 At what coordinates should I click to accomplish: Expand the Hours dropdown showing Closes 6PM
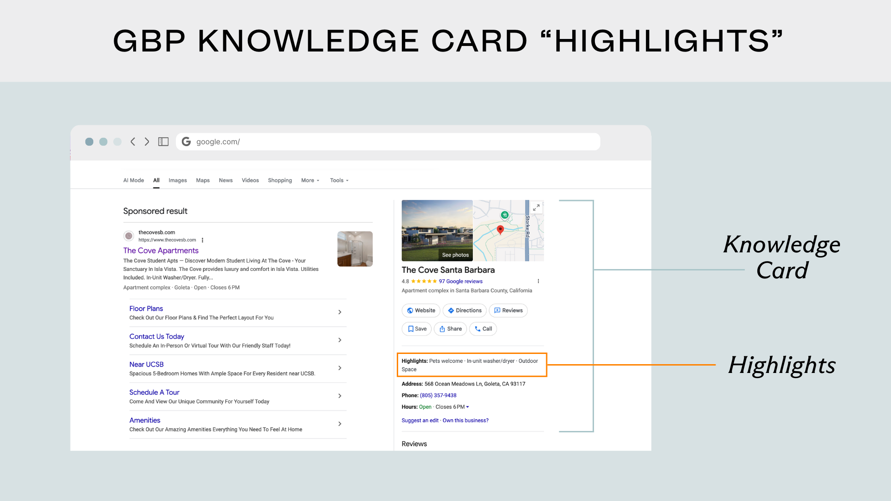pos(467,407)
